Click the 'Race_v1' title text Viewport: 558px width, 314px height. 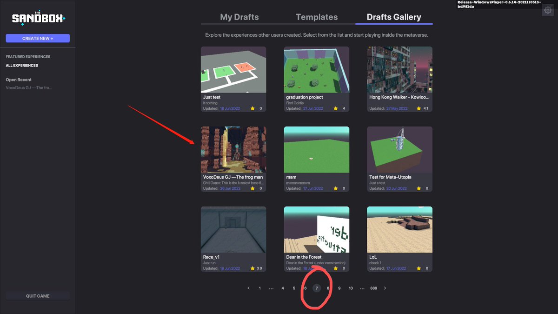coord(212,257)
